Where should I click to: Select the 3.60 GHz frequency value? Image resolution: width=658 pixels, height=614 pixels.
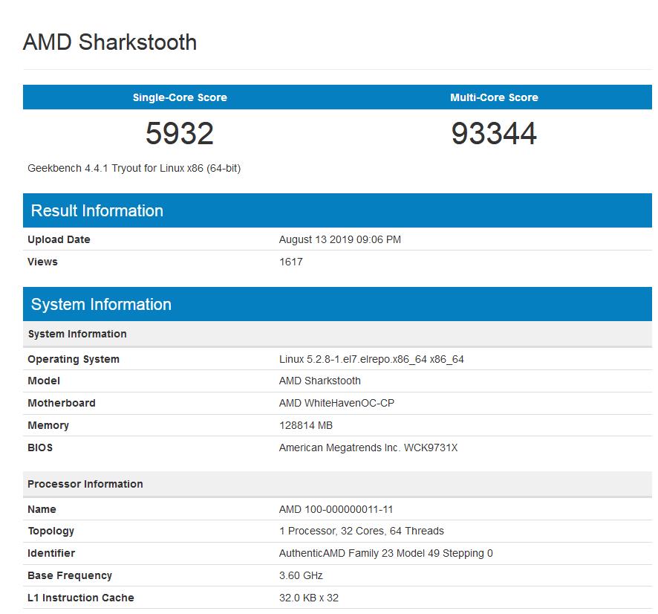(x=301, y=576)
